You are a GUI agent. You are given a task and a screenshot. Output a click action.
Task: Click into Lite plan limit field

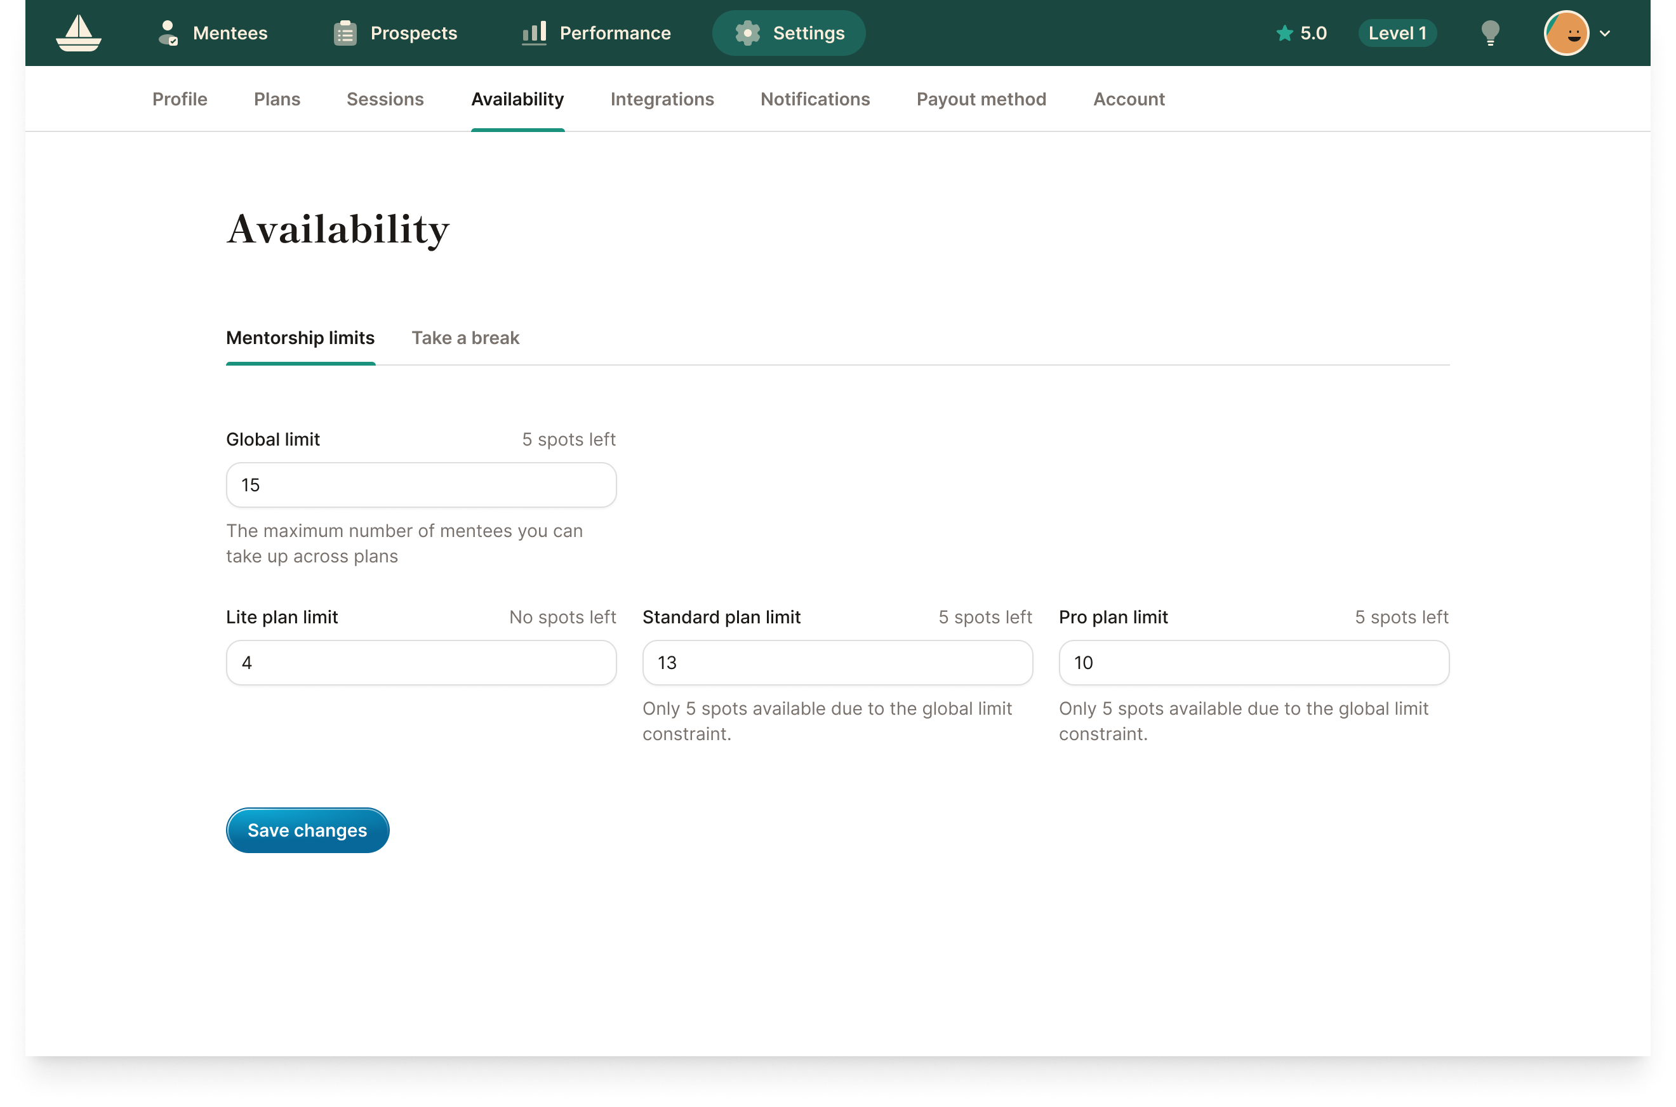(x=421, y=662)
